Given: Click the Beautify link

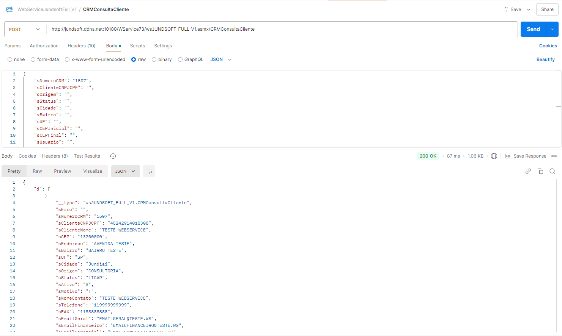Looking at the screenshot, I should pyautogui.click(x=545, y=59).
